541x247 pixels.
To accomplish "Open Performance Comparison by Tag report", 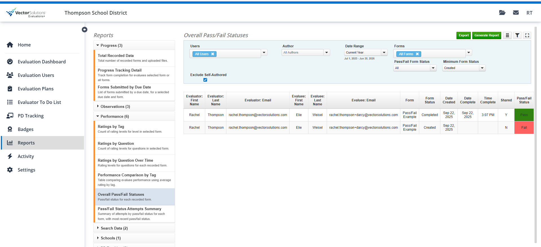I will [x=135, y=180].
